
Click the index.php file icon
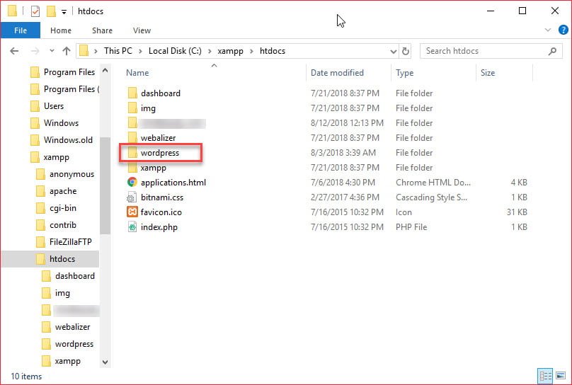click(x=132, y=227)
